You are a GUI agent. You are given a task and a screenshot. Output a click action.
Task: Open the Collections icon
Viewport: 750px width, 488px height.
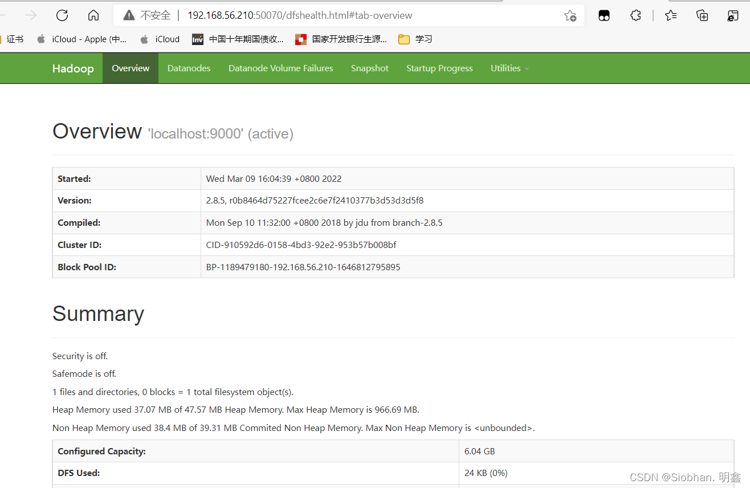click(702, 15)
